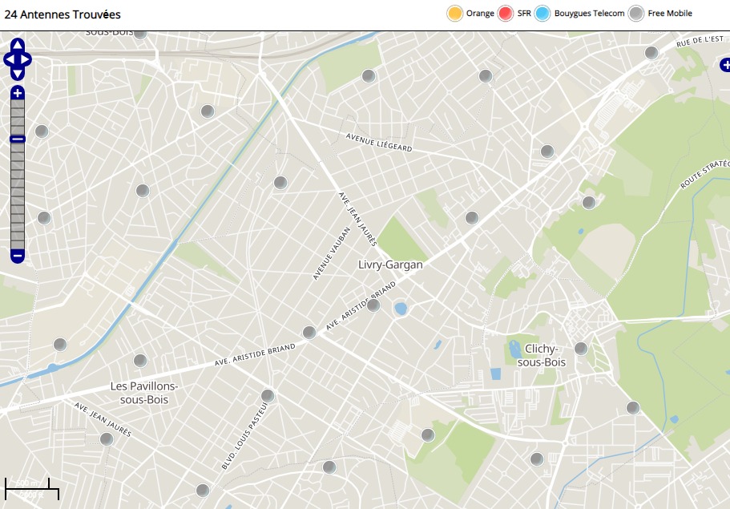This screenshot has height=509, width=730.
Task: Expand the layer switcher at right edge
Action: [724, 65]
